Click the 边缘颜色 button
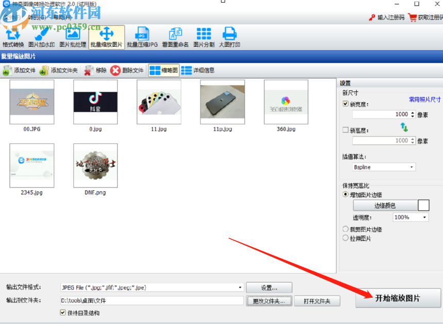443x324 pixels. pyautogui.click(x=385, y=206)
